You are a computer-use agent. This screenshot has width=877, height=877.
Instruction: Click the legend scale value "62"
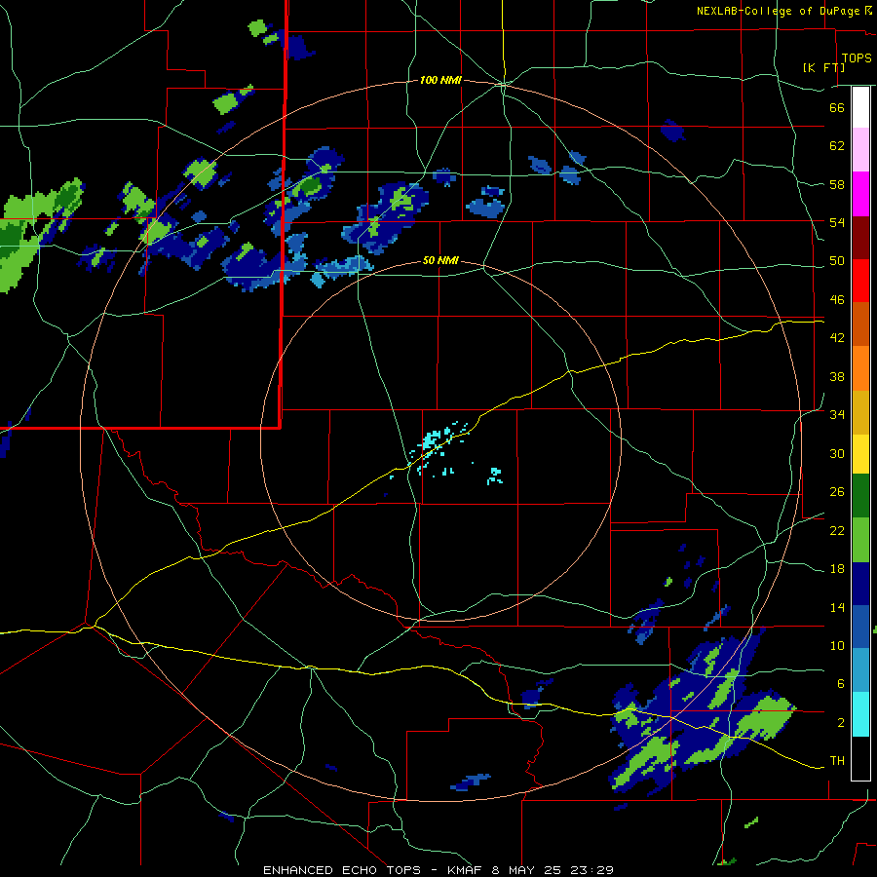point(837,145)
